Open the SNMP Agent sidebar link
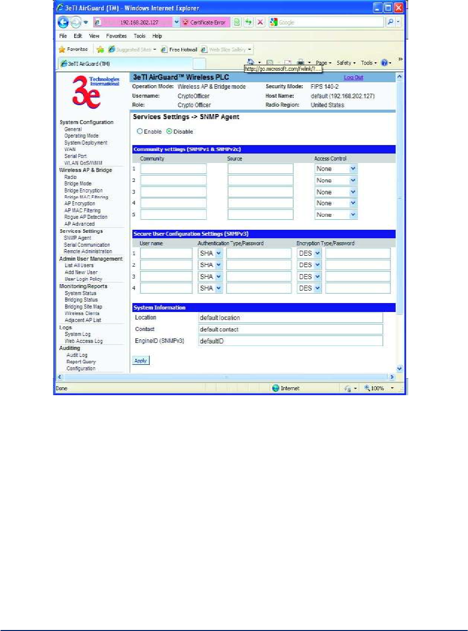Screen dimensions: 468x631 (78, 238)
